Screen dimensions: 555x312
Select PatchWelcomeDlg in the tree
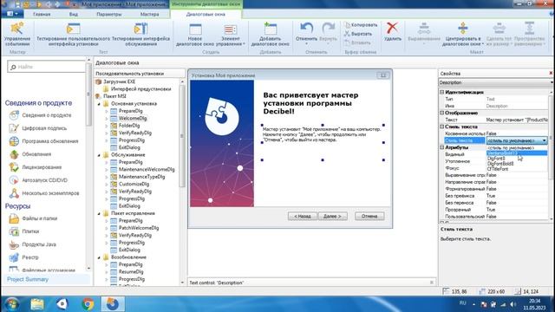tap(139, 228)
